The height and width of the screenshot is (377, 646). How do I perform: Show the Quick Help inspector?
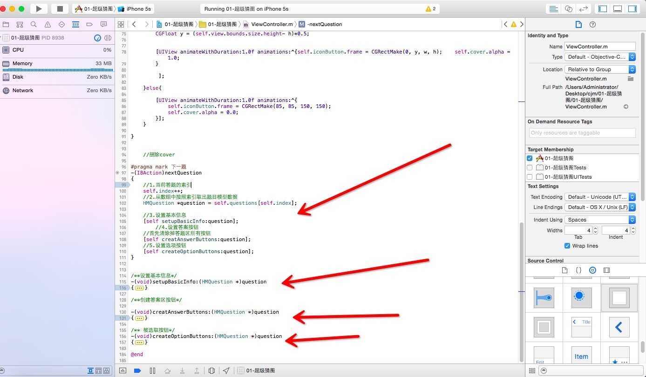coord(592,24)
